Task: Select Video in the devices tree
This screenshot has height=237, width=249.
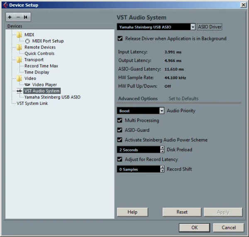Action: (30, 79)
